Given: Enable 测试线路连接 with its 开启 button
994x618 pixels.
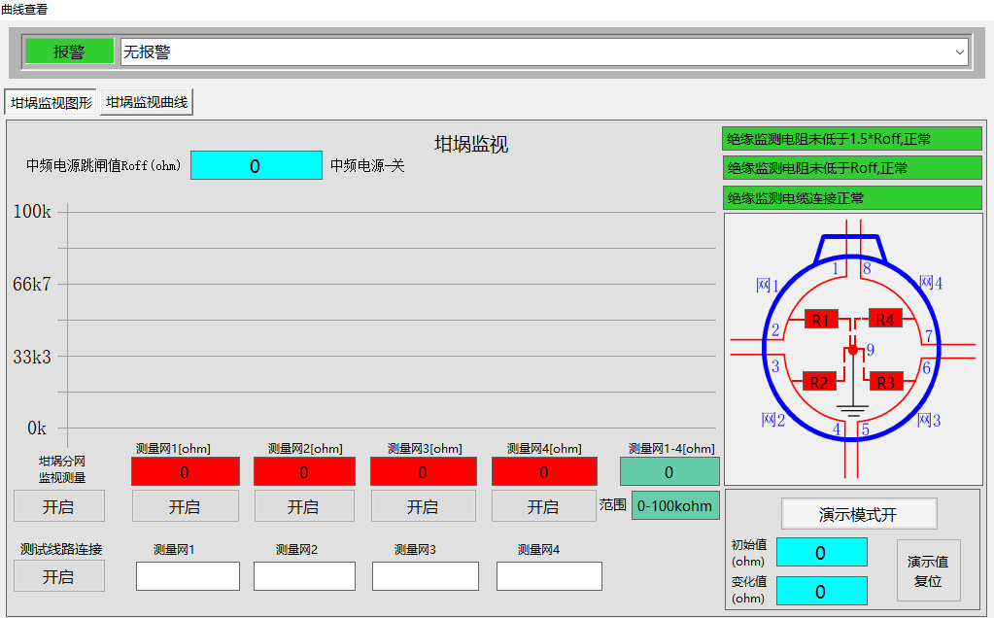Looking at the screenshot, I should point(58,576).
